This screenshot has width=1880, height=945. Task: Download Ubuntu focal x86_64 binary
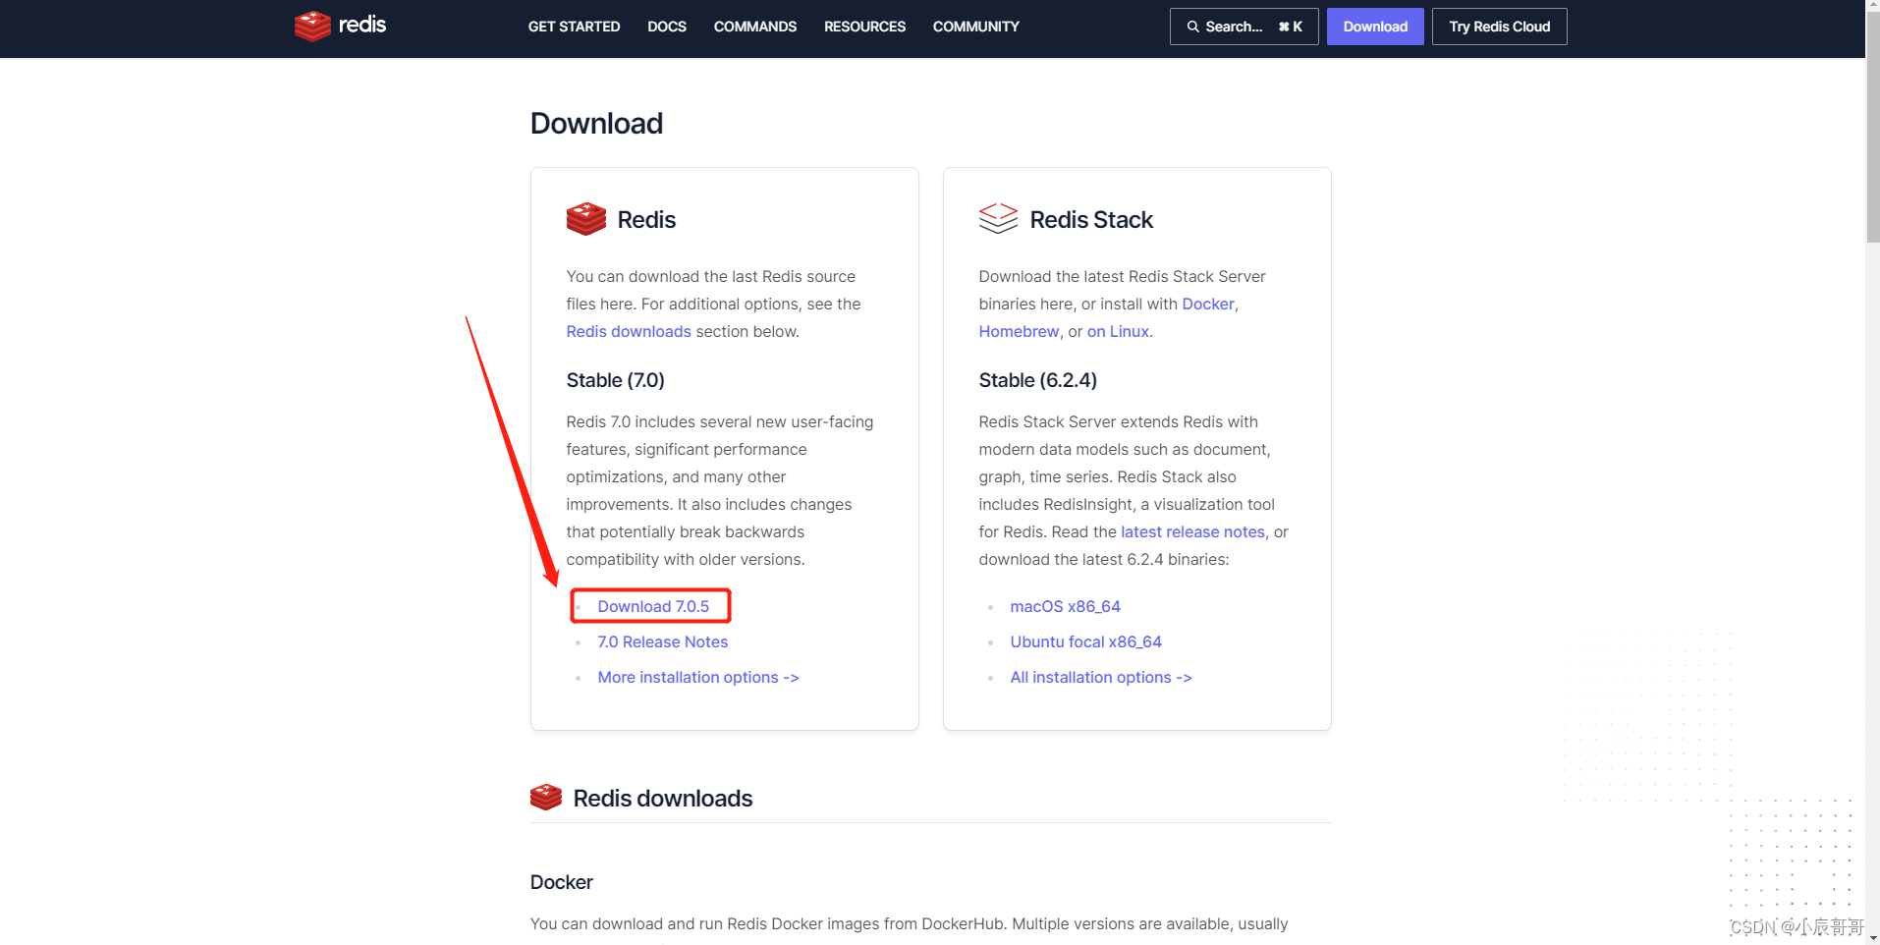(x=1085, y=641)
